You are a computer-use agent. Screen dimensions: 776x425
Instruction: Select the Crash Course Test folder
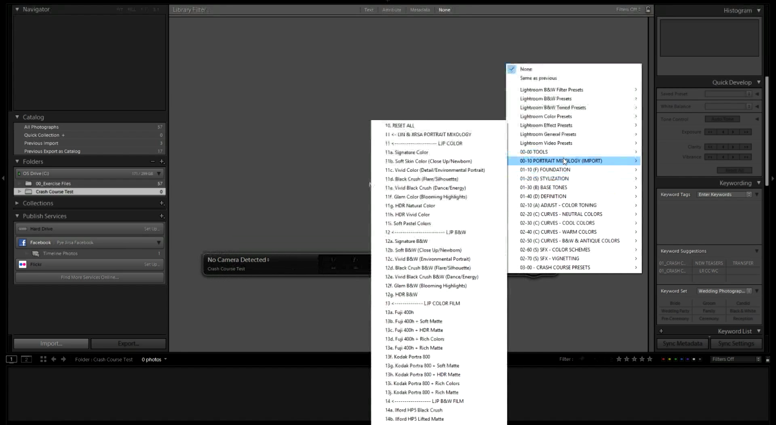tap(89, 192)
